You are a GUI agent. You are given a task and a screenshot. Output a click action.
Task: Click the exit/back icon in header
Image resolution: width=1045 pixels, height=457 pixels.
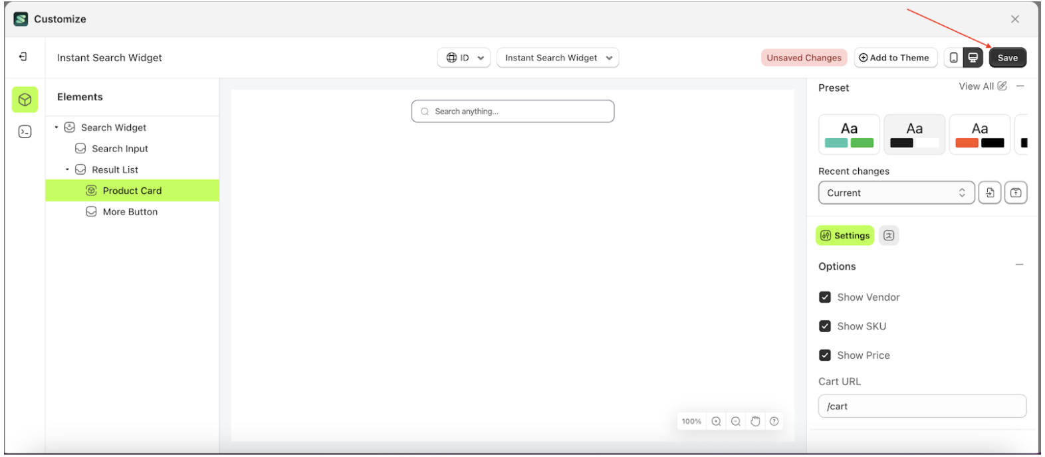pos(23,57)
